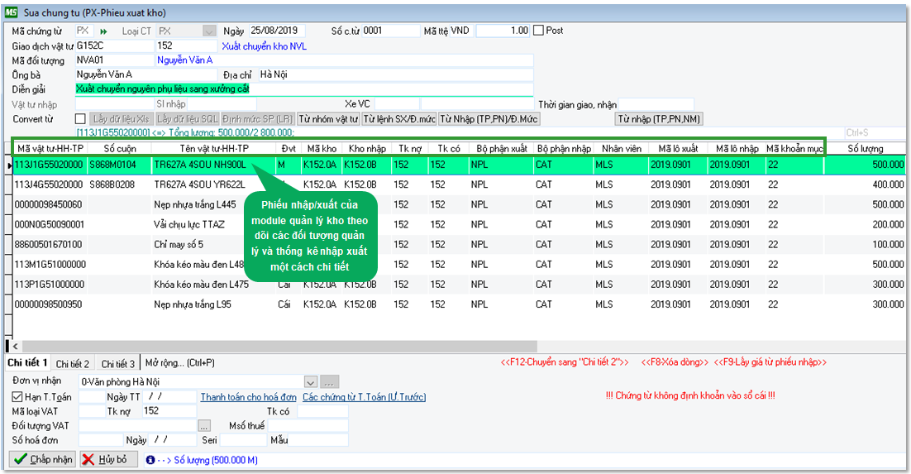Viewport: 911px width, 474px height.
Task: Click the Lấy dữ liệu SQL button
Action: tap(187, 118)
